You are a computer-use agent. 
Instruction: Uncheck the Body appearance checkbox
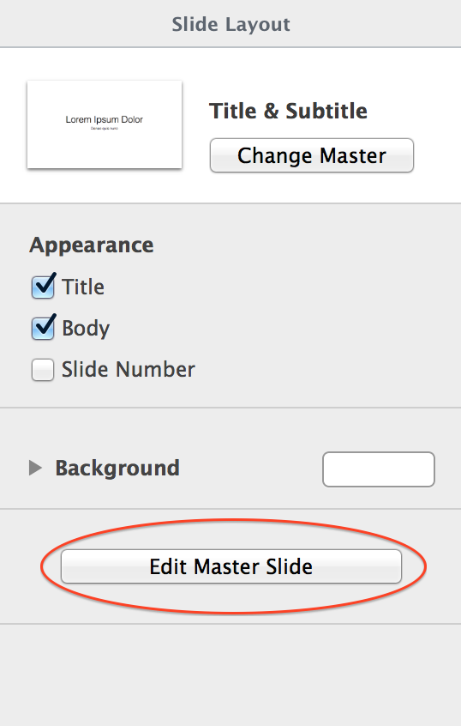43,329
